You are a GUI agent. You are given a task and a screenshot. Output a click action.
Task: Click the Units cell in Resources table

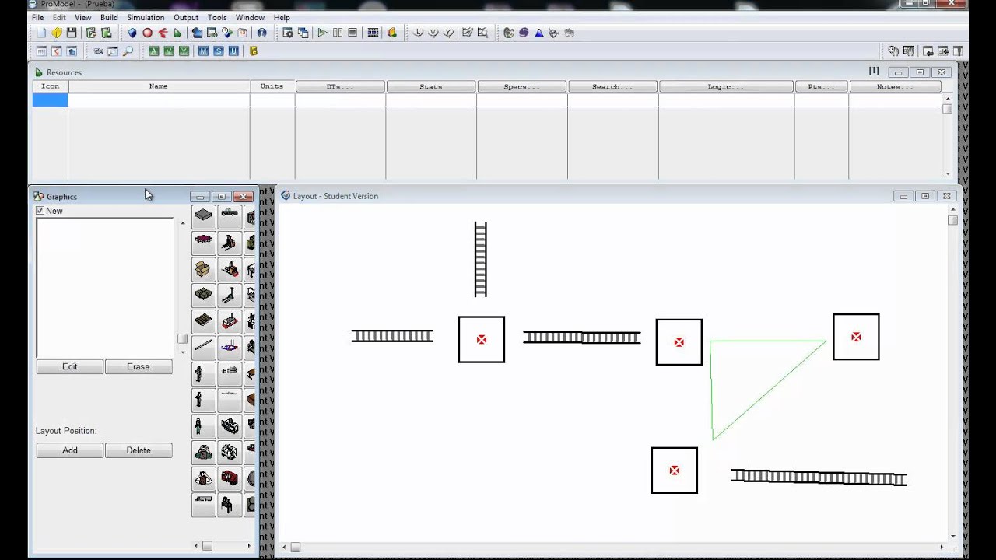point(272,100)
